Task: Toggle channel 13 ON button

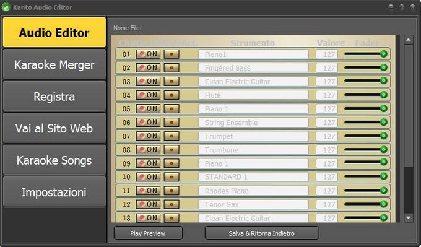Action: click(x=148, y=218)
